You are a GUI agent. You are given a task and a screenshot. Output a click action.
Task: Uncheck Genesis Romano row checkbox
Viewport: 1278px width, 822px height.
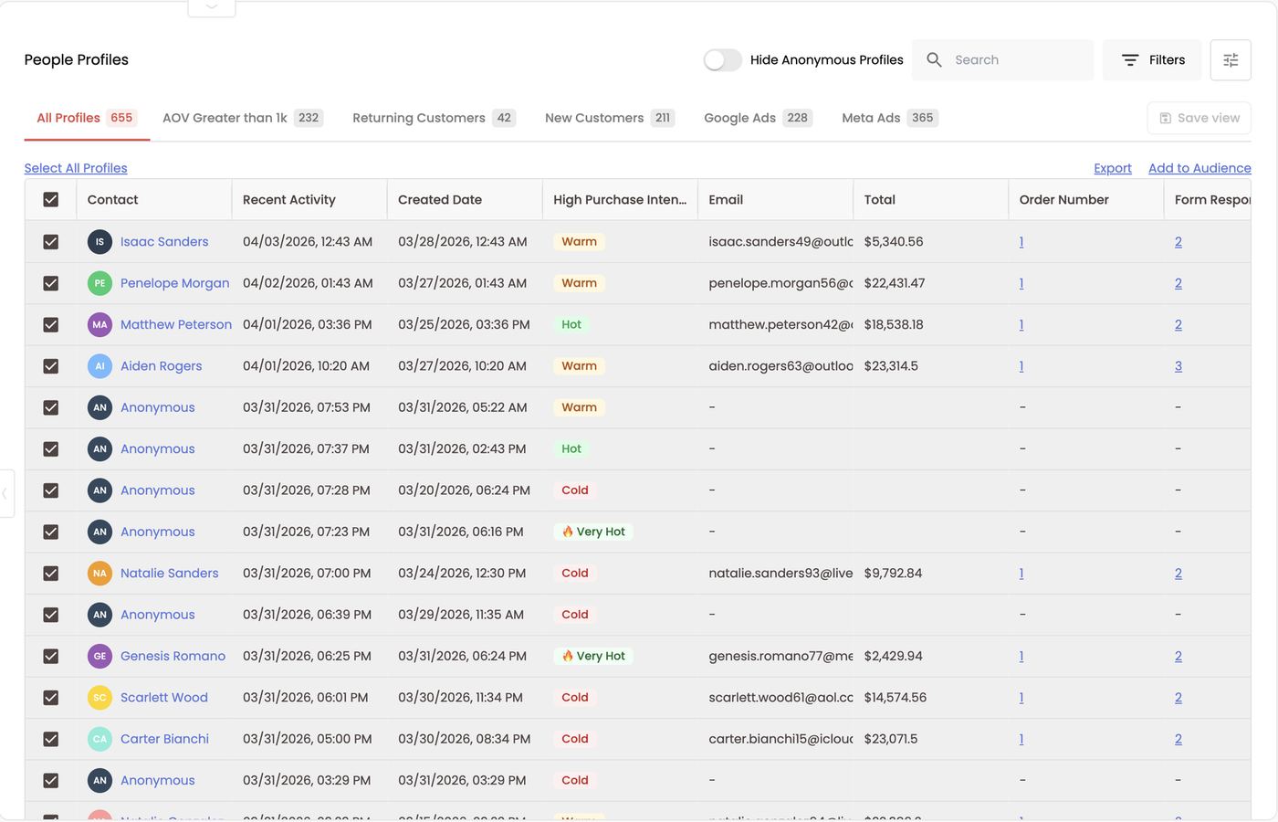pos(51,656)
